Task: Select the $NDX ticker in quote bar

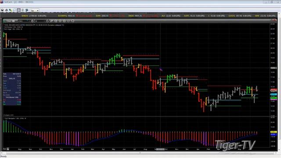Action: click(131, 16)
